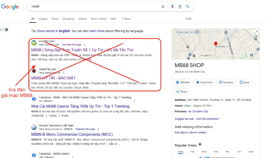
Task: Click the Chùa Giác Lâm temple map icon
Action: tap(197, 32)
